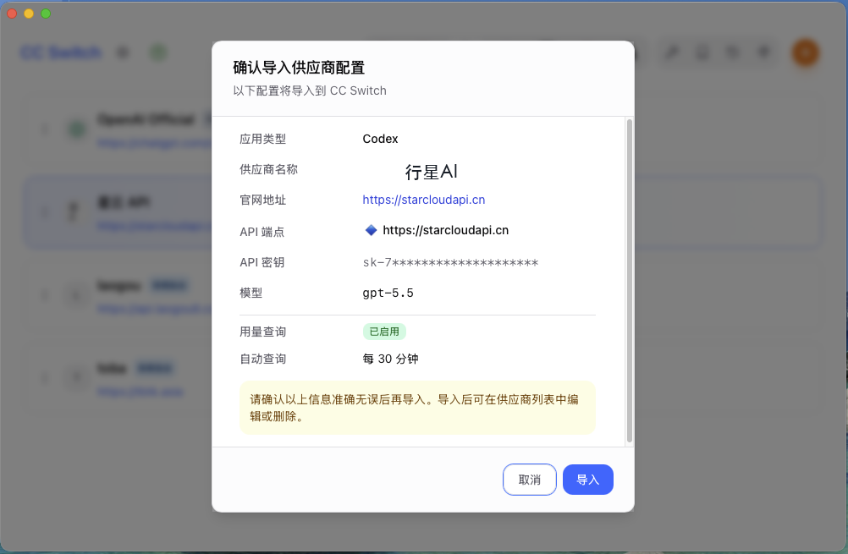Click the green fullscreen window button
The image size is (848, 554).
46,14
